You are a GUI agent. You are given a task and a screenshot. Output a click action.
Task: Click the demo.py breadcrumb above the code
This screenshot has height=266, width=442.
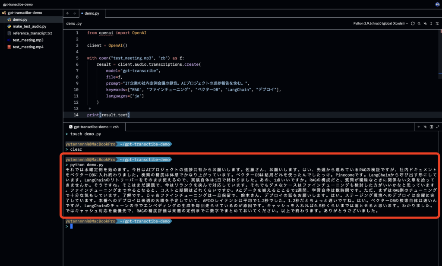[x=74, y=23]
